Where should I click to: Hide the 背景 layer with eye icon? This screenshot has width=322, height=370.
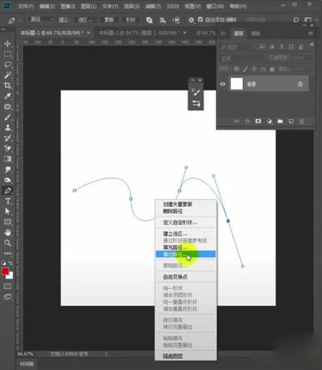[223, 85]
